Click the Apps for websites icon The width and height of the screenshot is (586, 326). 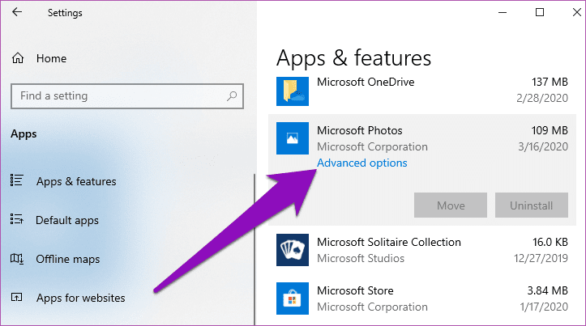[17, 297]
